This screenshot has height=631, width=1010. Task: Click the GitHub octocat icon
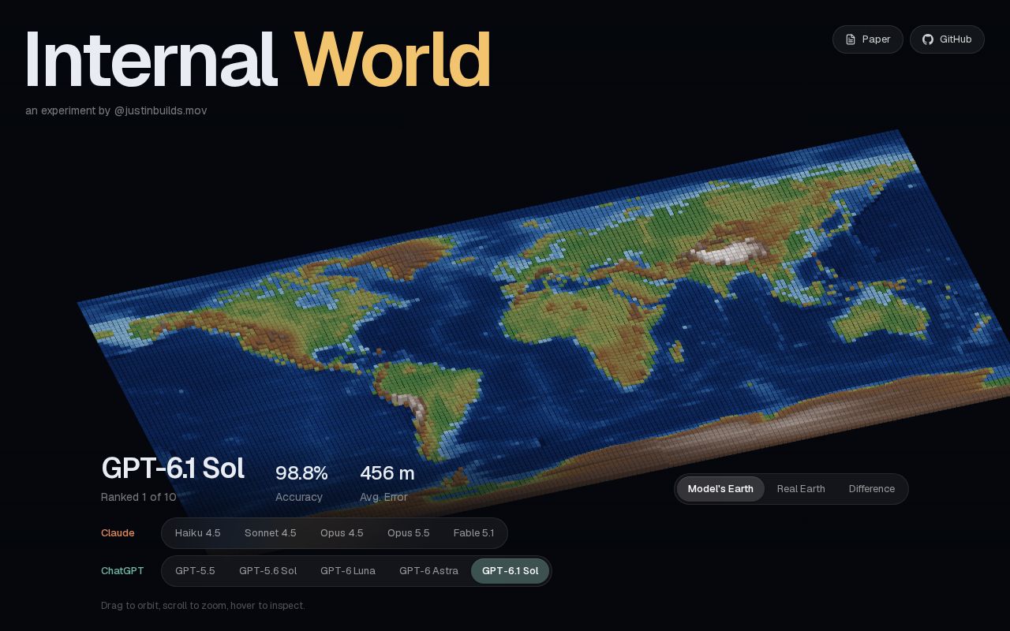point(928,39)
